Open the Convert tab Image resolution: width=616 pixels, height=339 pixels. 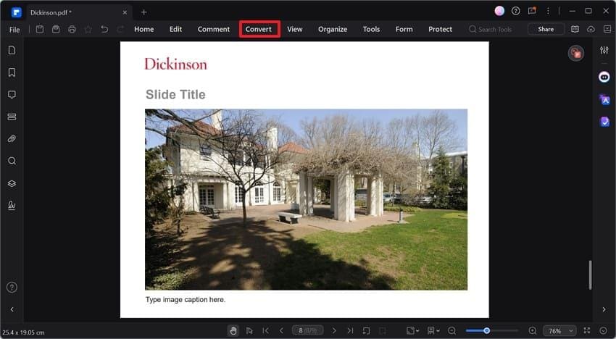[259, 29]
